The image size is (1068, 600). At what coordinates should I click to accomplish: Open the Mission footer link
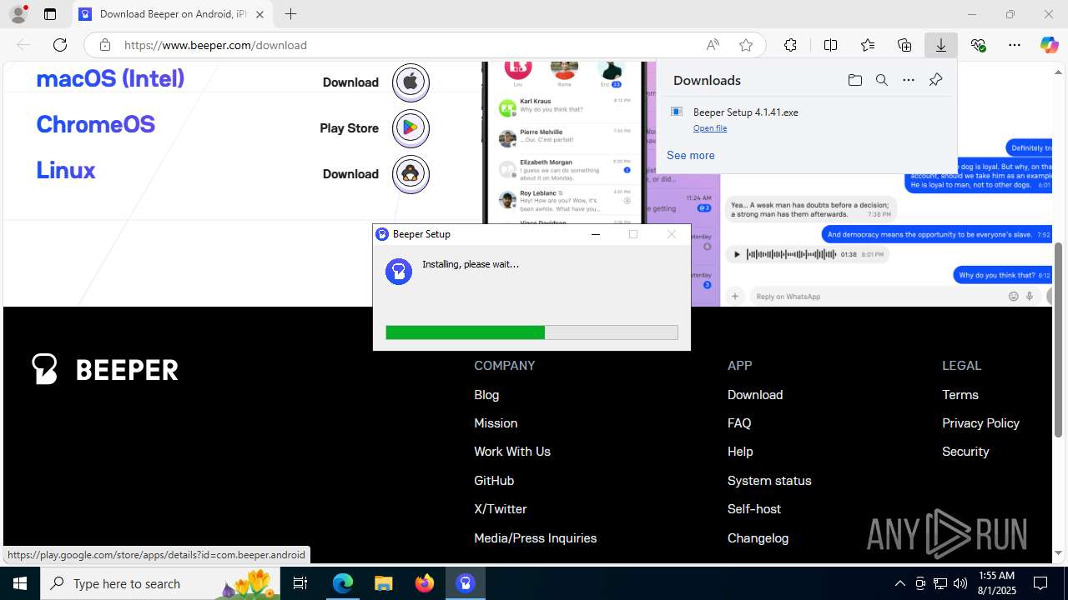coord(496,423)
